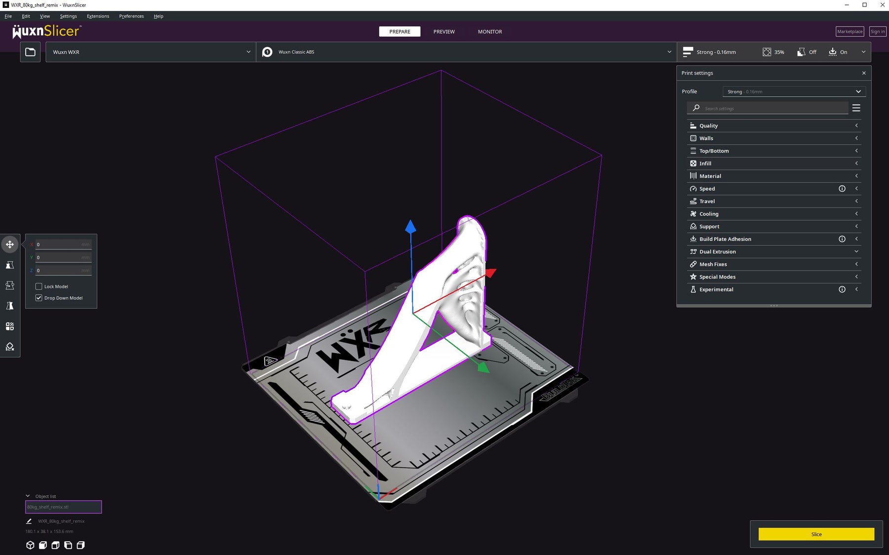Select the Mirror tool

[10, 306]
